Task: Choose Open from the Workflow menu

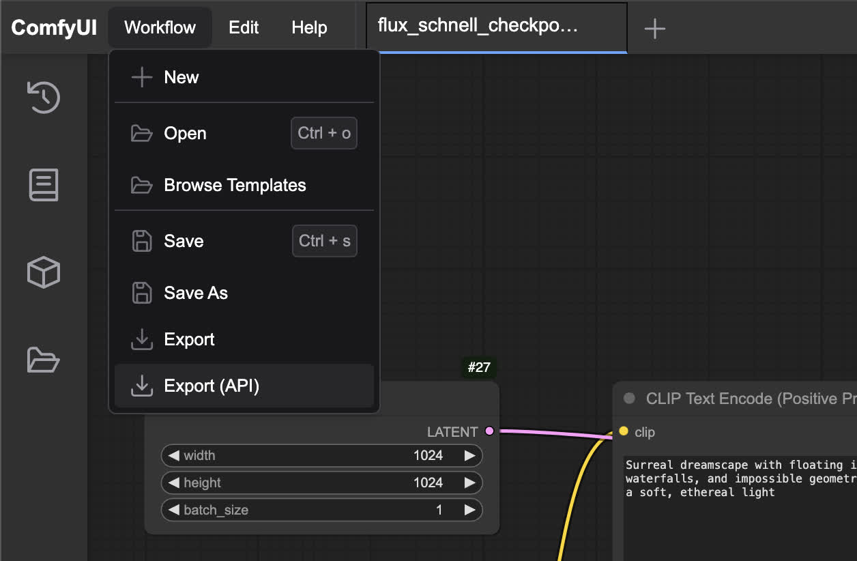Action: [x=244, y=133]
